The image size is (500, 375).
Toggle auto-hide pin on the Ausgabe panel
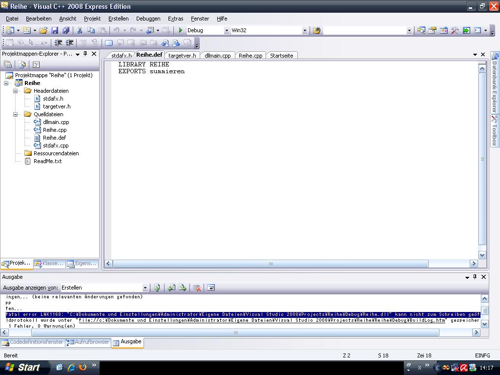pos(475,277)
